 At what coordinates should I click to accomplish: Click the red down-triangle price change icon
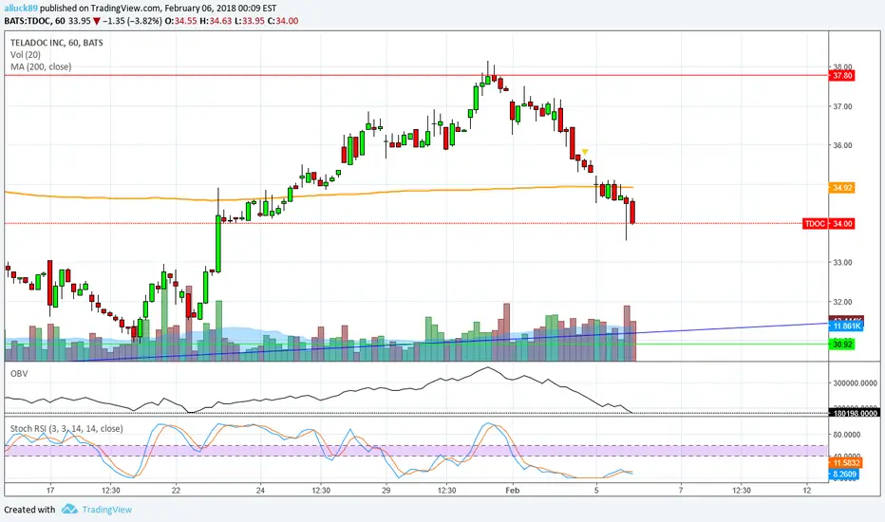coord(97,21)
